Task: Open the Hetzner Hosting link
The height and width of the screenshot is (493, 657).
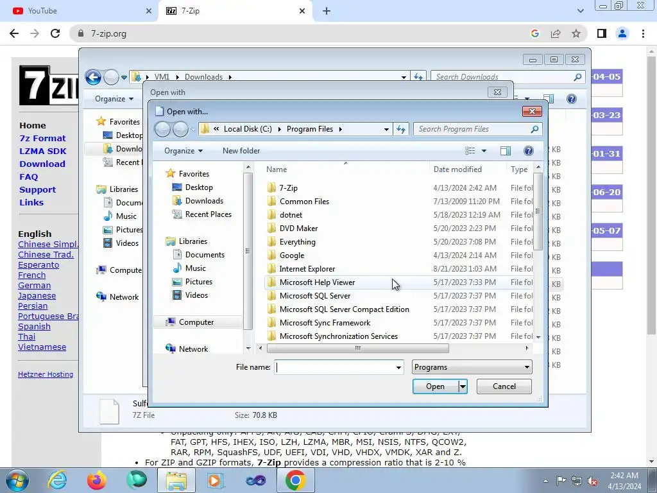Action: pos(46,374)
